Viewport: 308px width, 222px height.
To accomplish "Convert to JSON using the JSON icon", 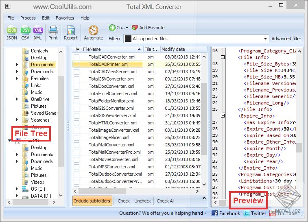I will tap(11, 33).
